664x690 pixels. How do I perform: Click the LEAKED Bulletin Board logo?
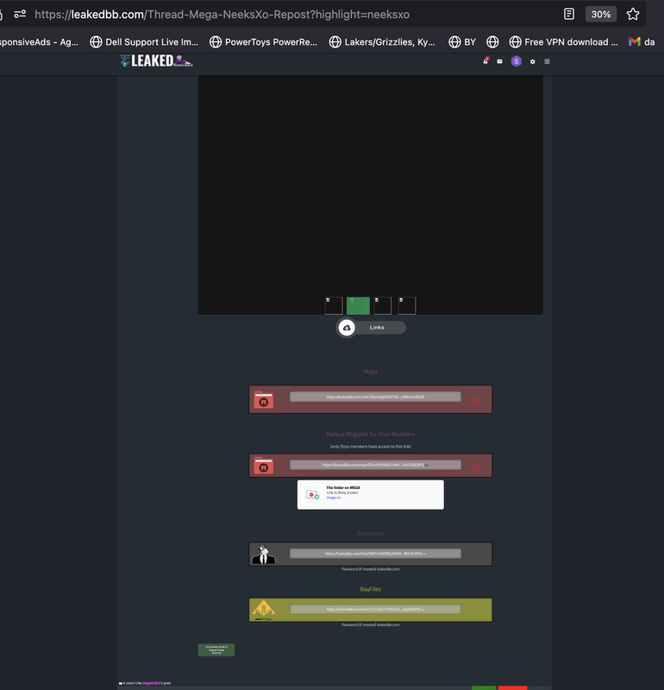point(156,60)
